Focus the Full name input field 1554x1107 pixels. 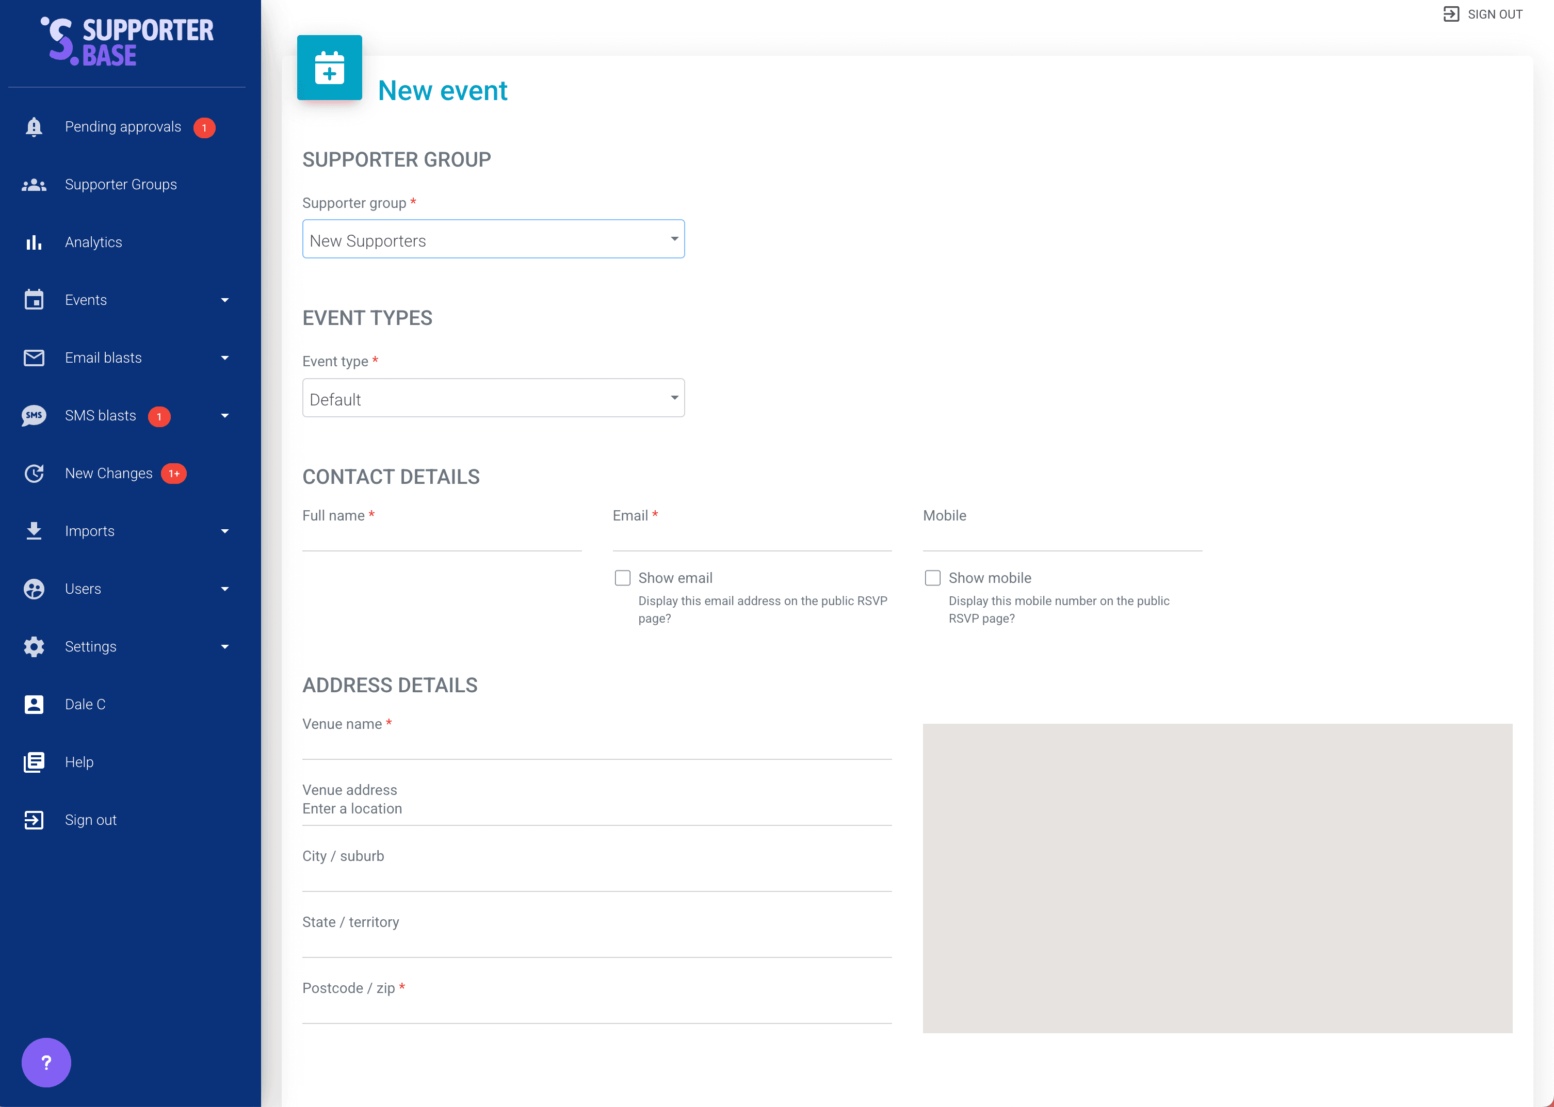click(442, 539)
